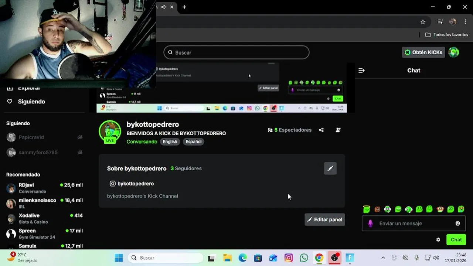Click the 5 Espectadores viewer count

pos(290,130)
